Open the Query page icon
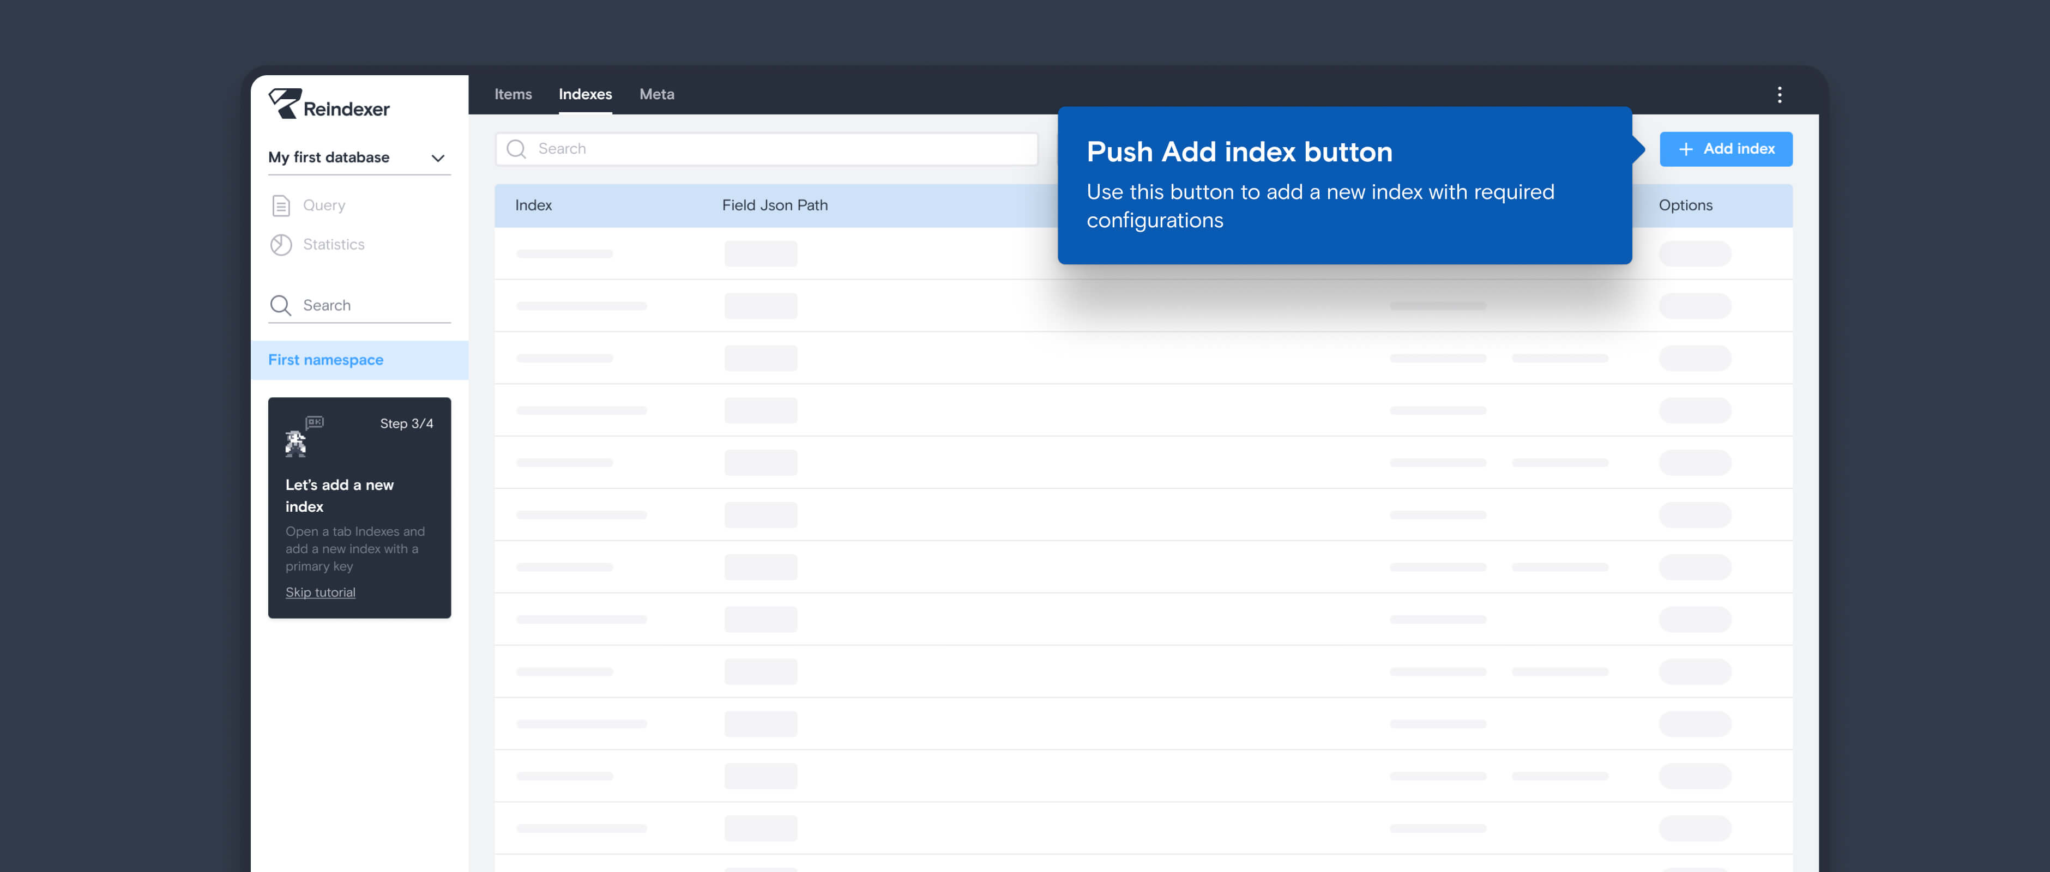This screenshot has width=2050, height=872. pos(281,205)
